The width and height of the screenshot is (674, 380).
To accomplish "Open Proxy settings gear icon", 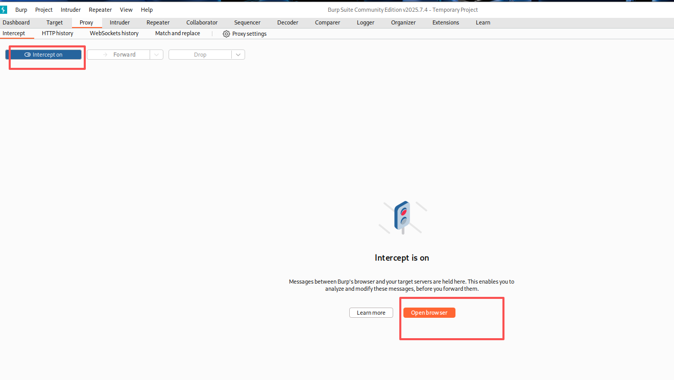I will [226, 34].
